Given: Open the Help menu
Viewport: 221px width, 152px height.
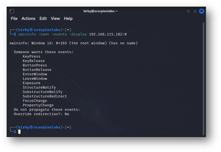Looking at the screenshot, I should (x=68, y=18).
